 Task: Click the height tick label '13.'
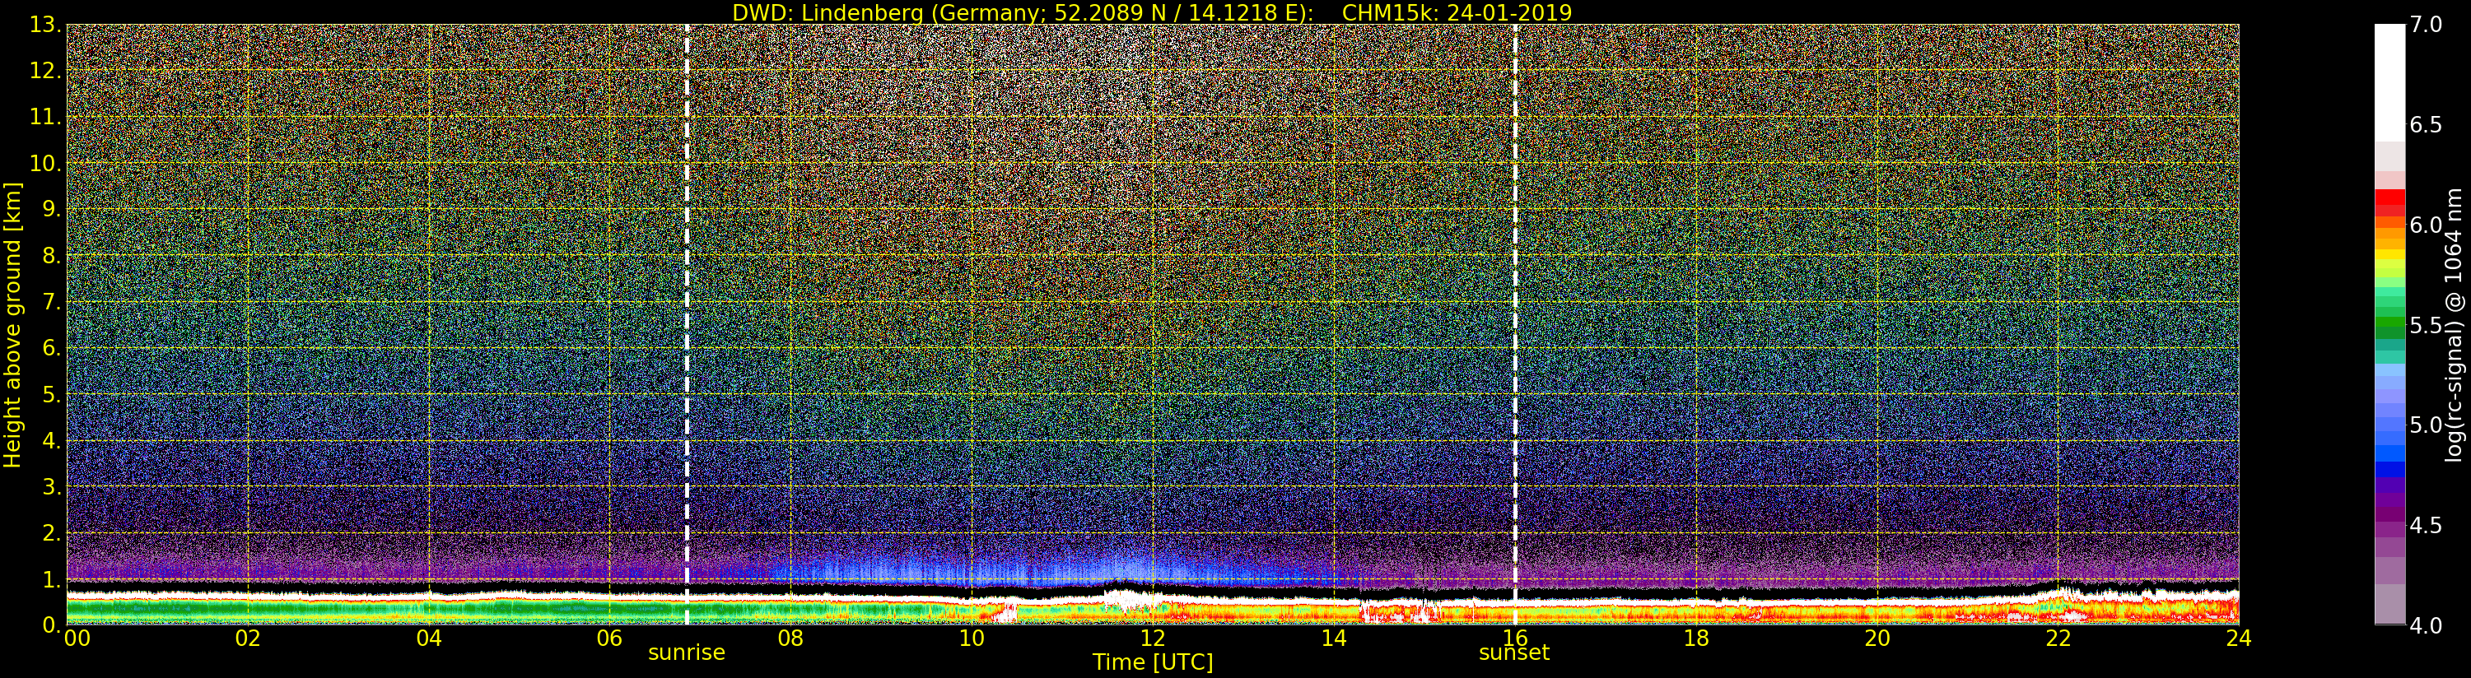click(45, 25)
